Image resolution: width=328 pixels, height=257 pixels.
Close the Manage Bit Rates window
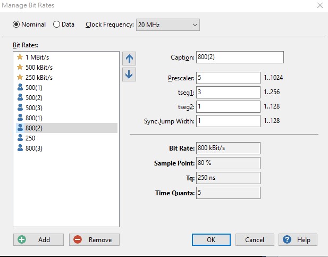click(320, 5)
